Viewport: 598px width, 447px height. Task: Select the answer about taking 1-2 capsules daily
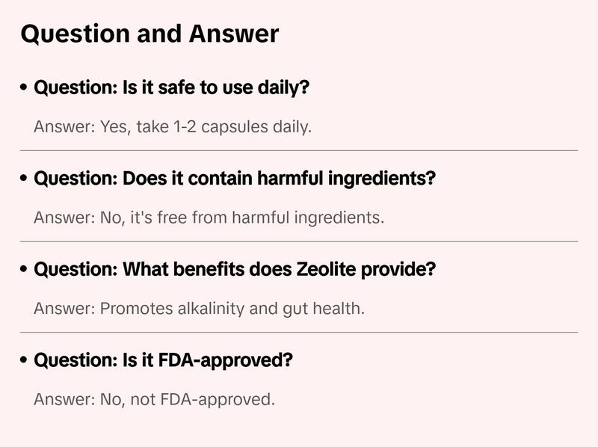tap(172, 127)
